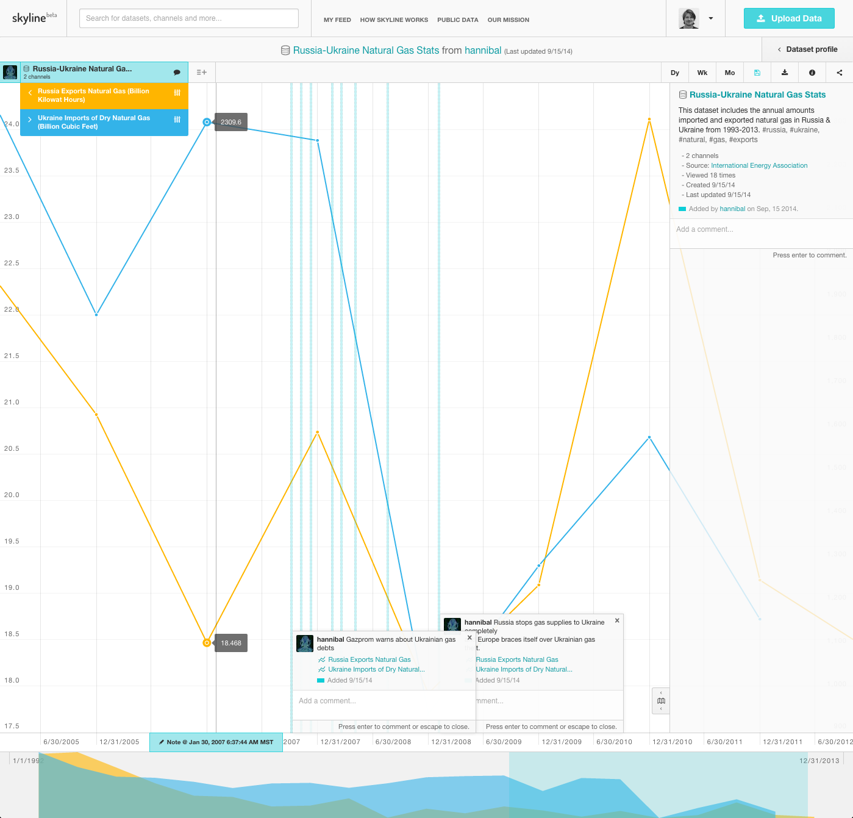
Task: Switch to Mo month view
Action: click(730, 73)
